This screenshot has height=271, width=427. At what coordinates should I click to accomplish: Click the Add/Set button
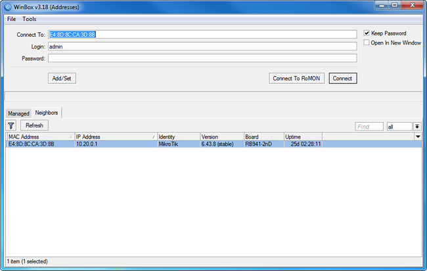coord(62,78)
